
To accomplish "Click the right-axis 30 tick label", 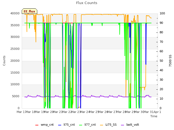I will pyautogui.click(x=161, y=80).
